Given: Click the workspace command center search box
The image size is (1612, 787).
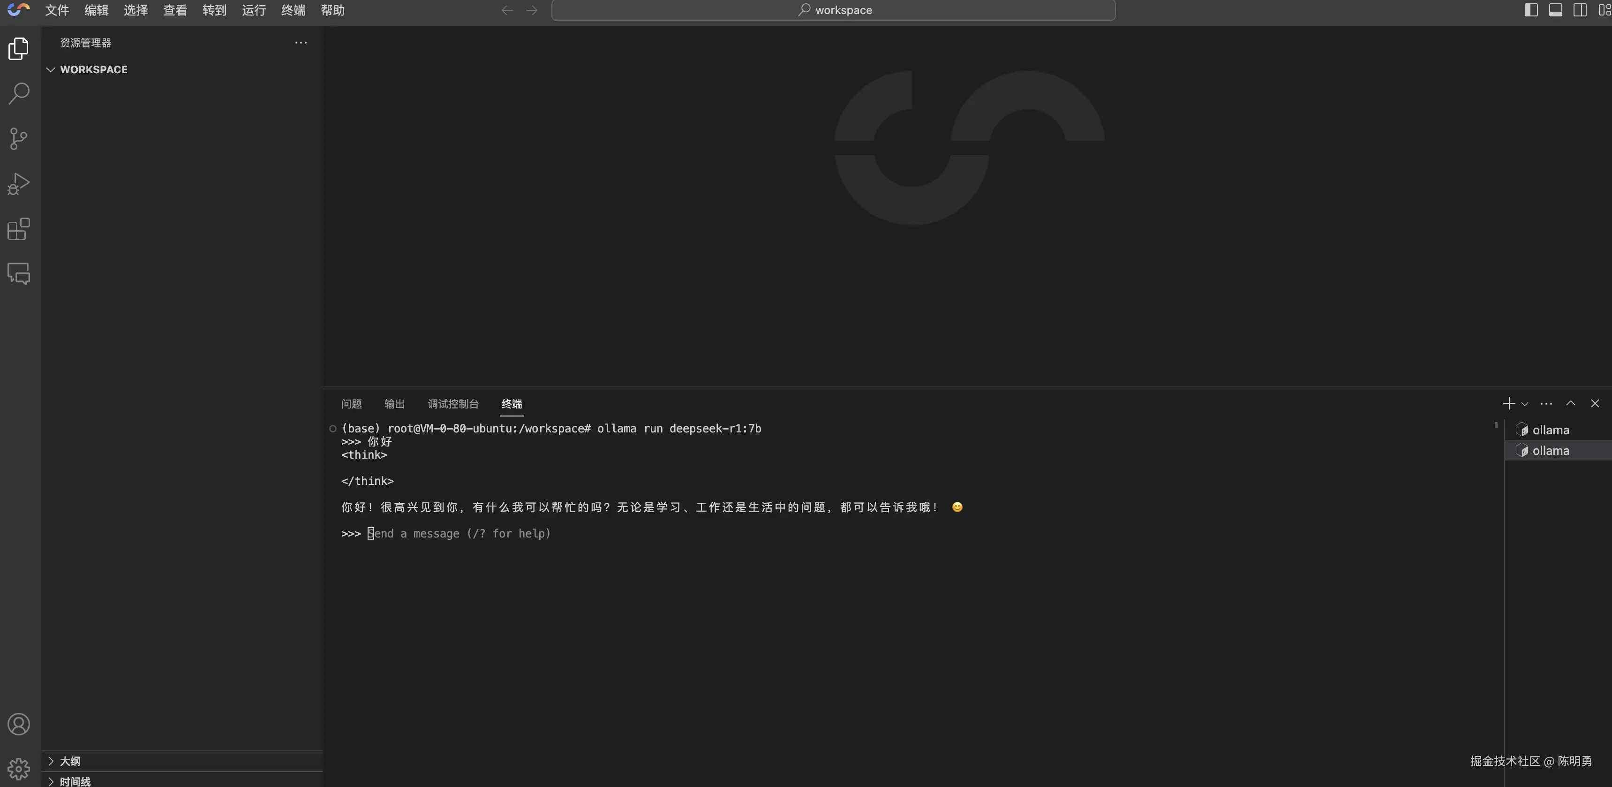Looking at the screenshot, I should (x=833, y=10).
